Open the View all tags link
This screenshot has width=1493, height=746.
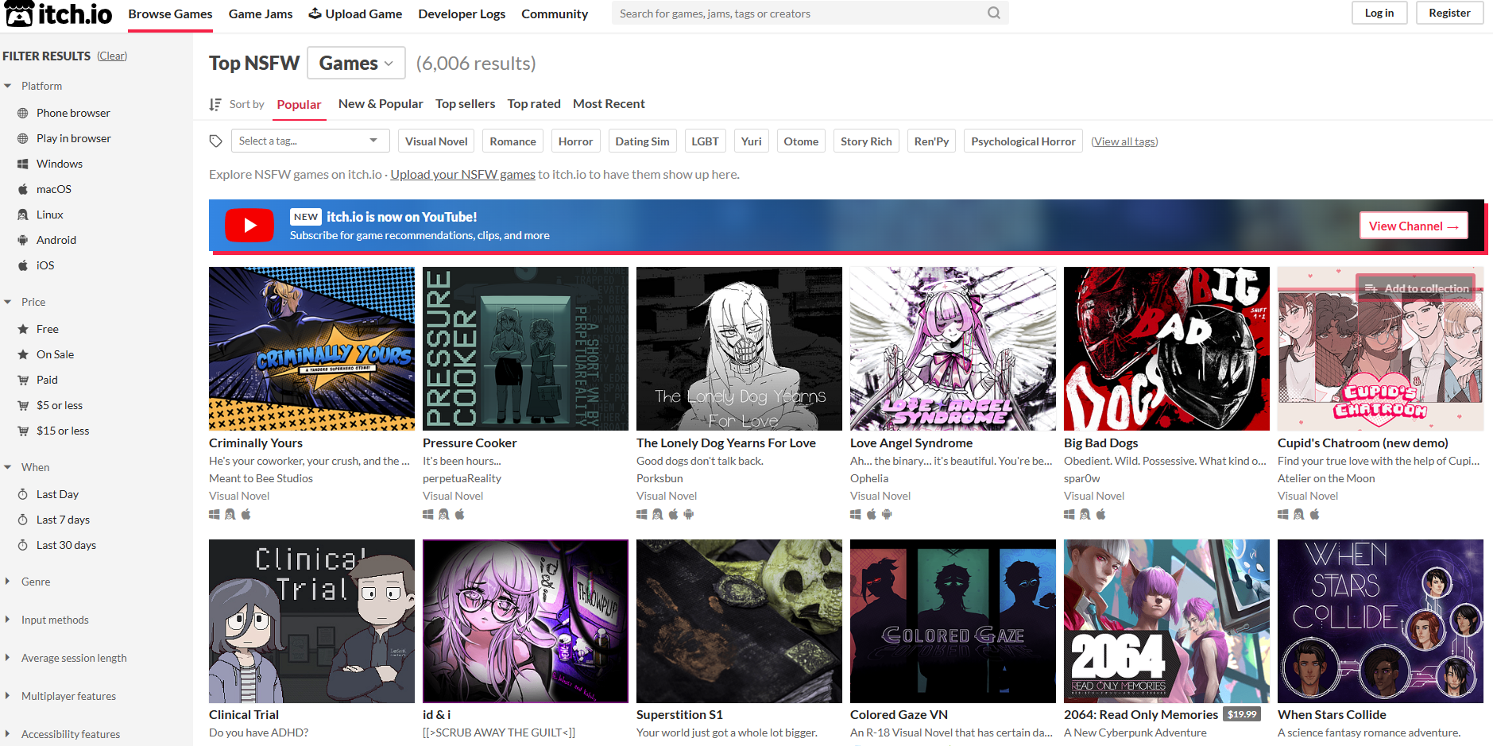1124,141
